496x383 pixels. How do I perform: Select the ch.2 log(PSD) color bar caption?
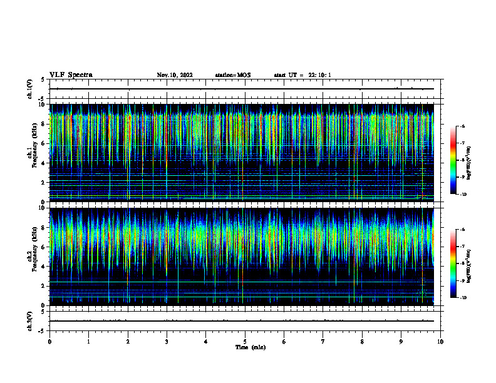click(x=469, y=266)
